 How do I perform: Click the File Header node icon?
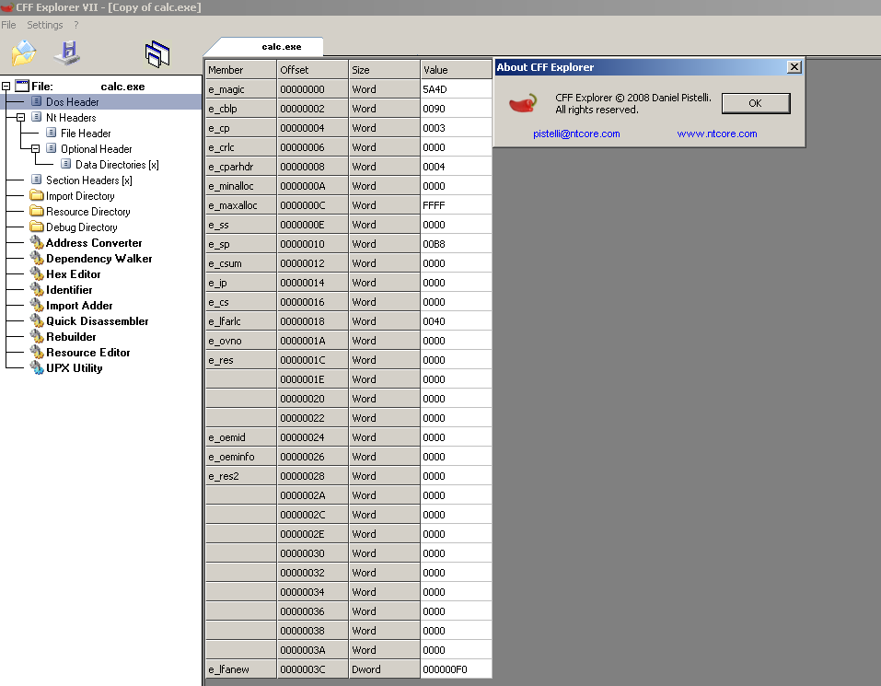(52, 133)
